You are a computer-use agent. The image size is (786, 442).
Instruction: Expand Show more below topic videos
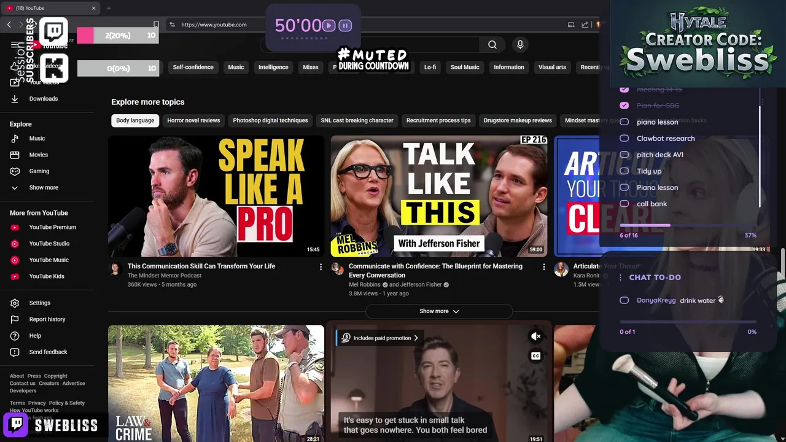(x=439, y=311)
